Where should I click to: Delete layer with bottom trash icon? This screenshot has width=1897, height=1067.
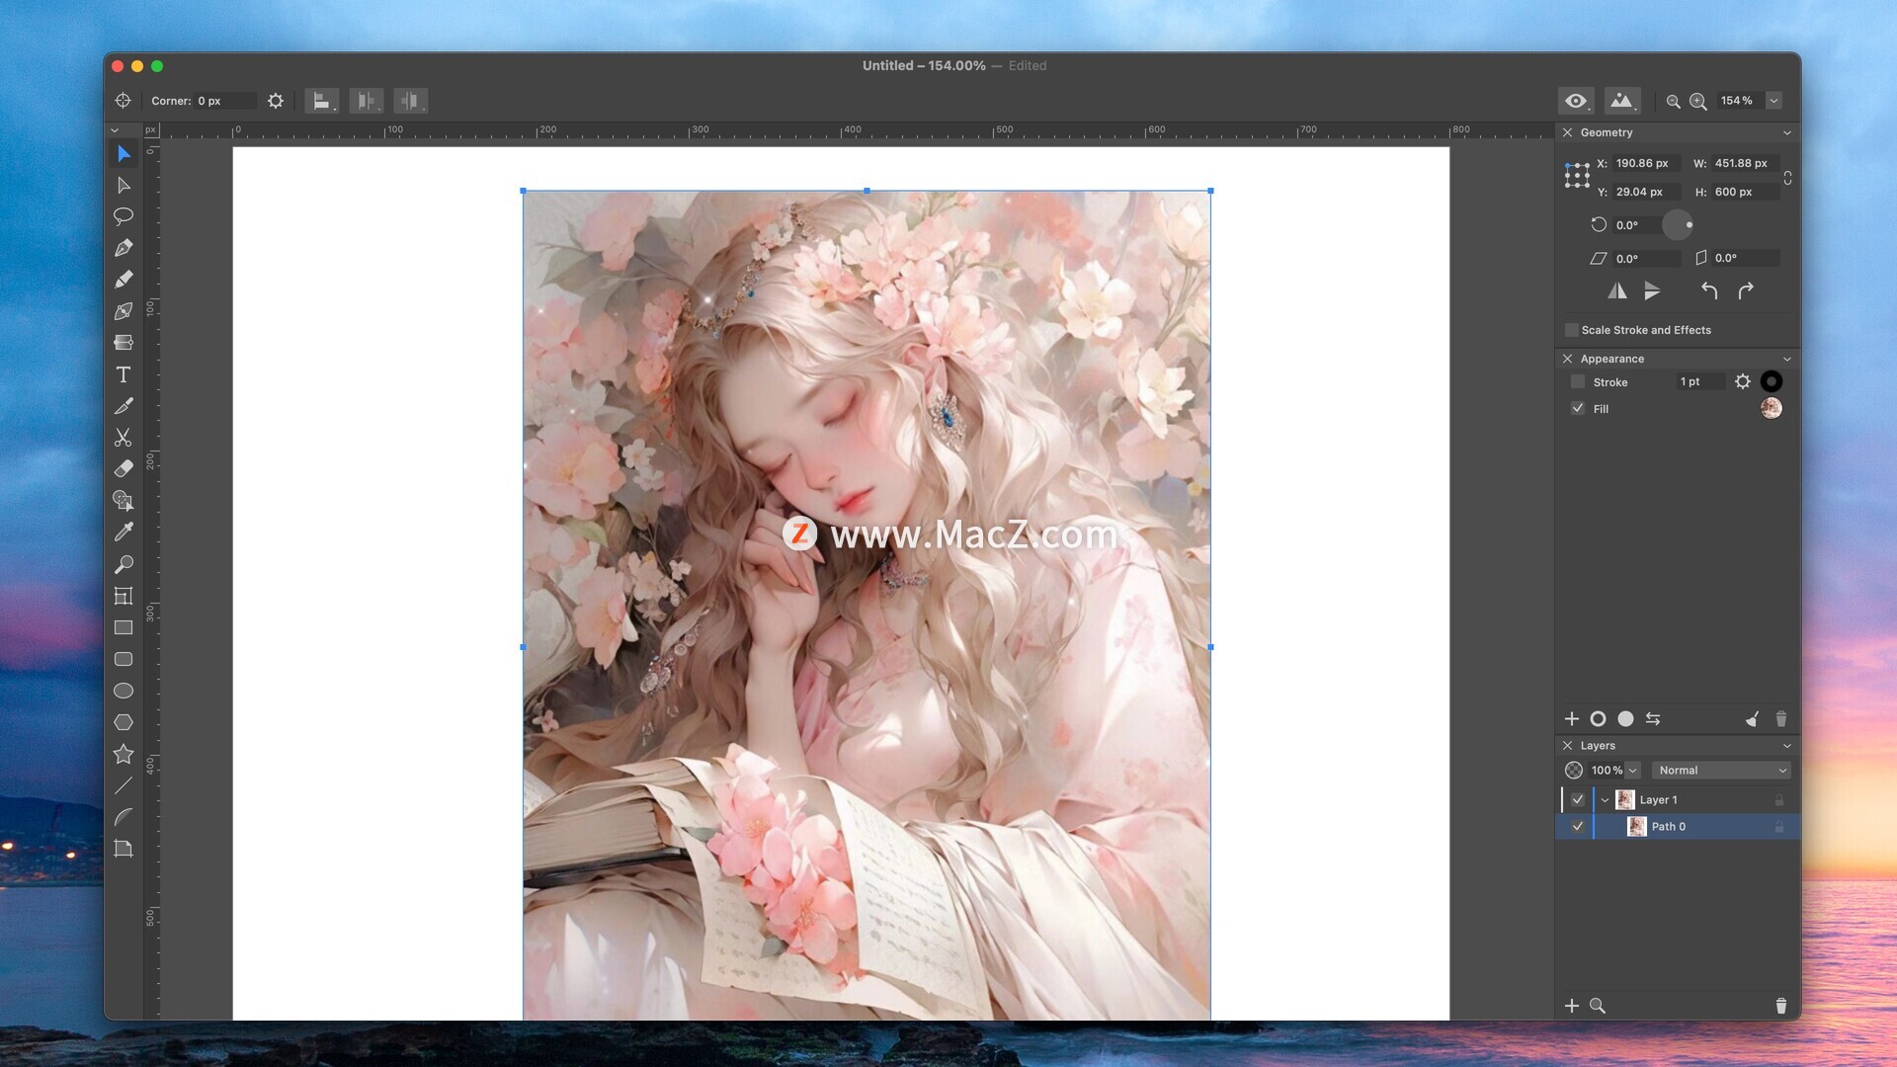pos(1781,1006)
